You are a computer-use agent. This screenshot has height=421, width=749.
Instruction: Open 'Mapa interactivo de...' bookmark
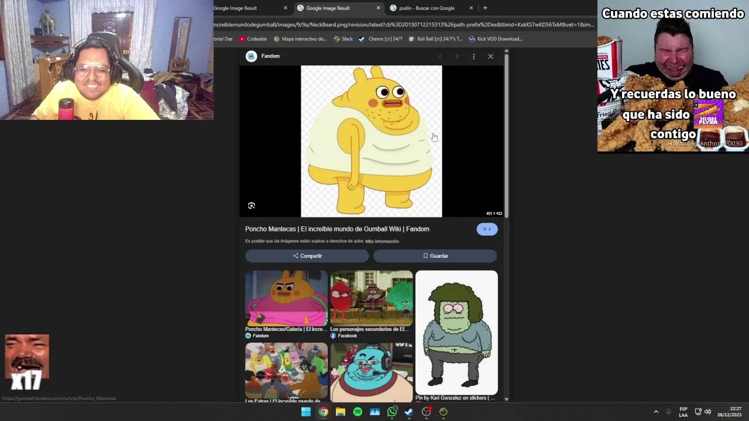click(300, 39)
